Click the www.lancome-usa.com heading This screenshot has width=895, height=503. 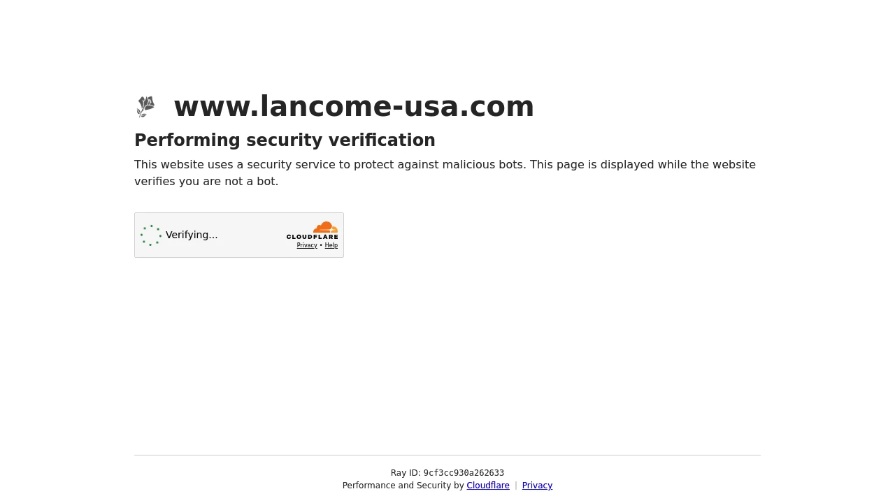point(354,107)
